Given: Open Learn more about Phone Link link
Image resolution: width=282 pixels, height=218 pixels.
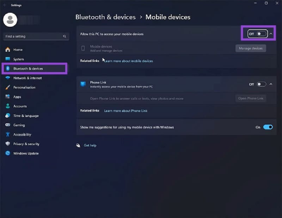Looking at the screenshot, I should (x=126, y=111).
